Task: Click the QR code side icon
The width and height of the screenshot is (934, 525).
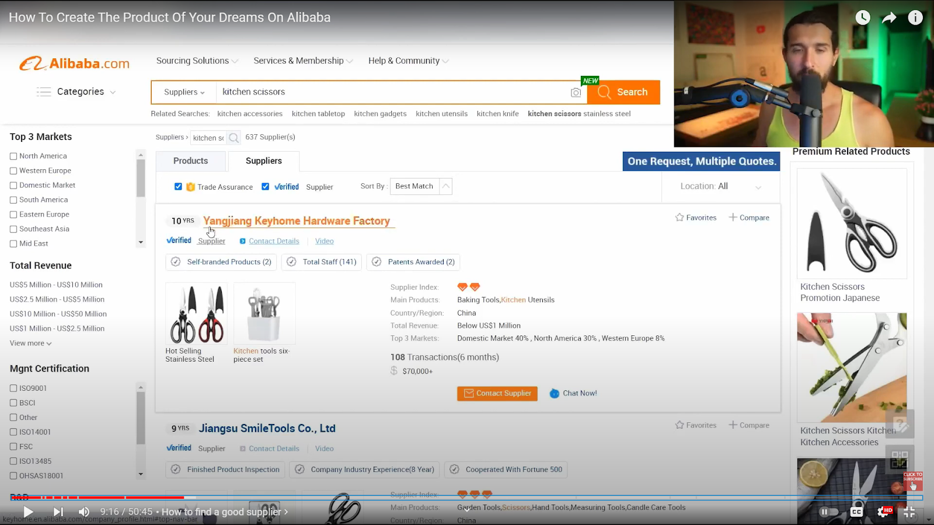Action: click(x=900, y=459)
